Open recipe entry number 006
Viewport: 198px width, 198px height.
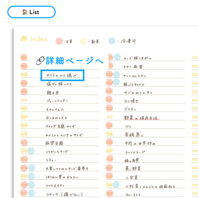(57, 101)
